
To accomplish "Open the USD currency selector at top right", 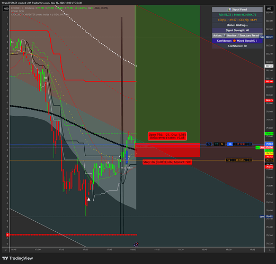I will pyautogui.click(x=269, y=8).
